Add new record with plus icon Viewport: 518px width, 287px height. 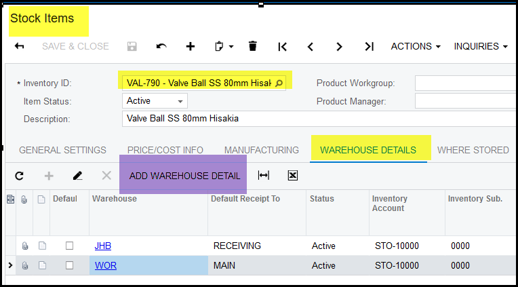191,46
